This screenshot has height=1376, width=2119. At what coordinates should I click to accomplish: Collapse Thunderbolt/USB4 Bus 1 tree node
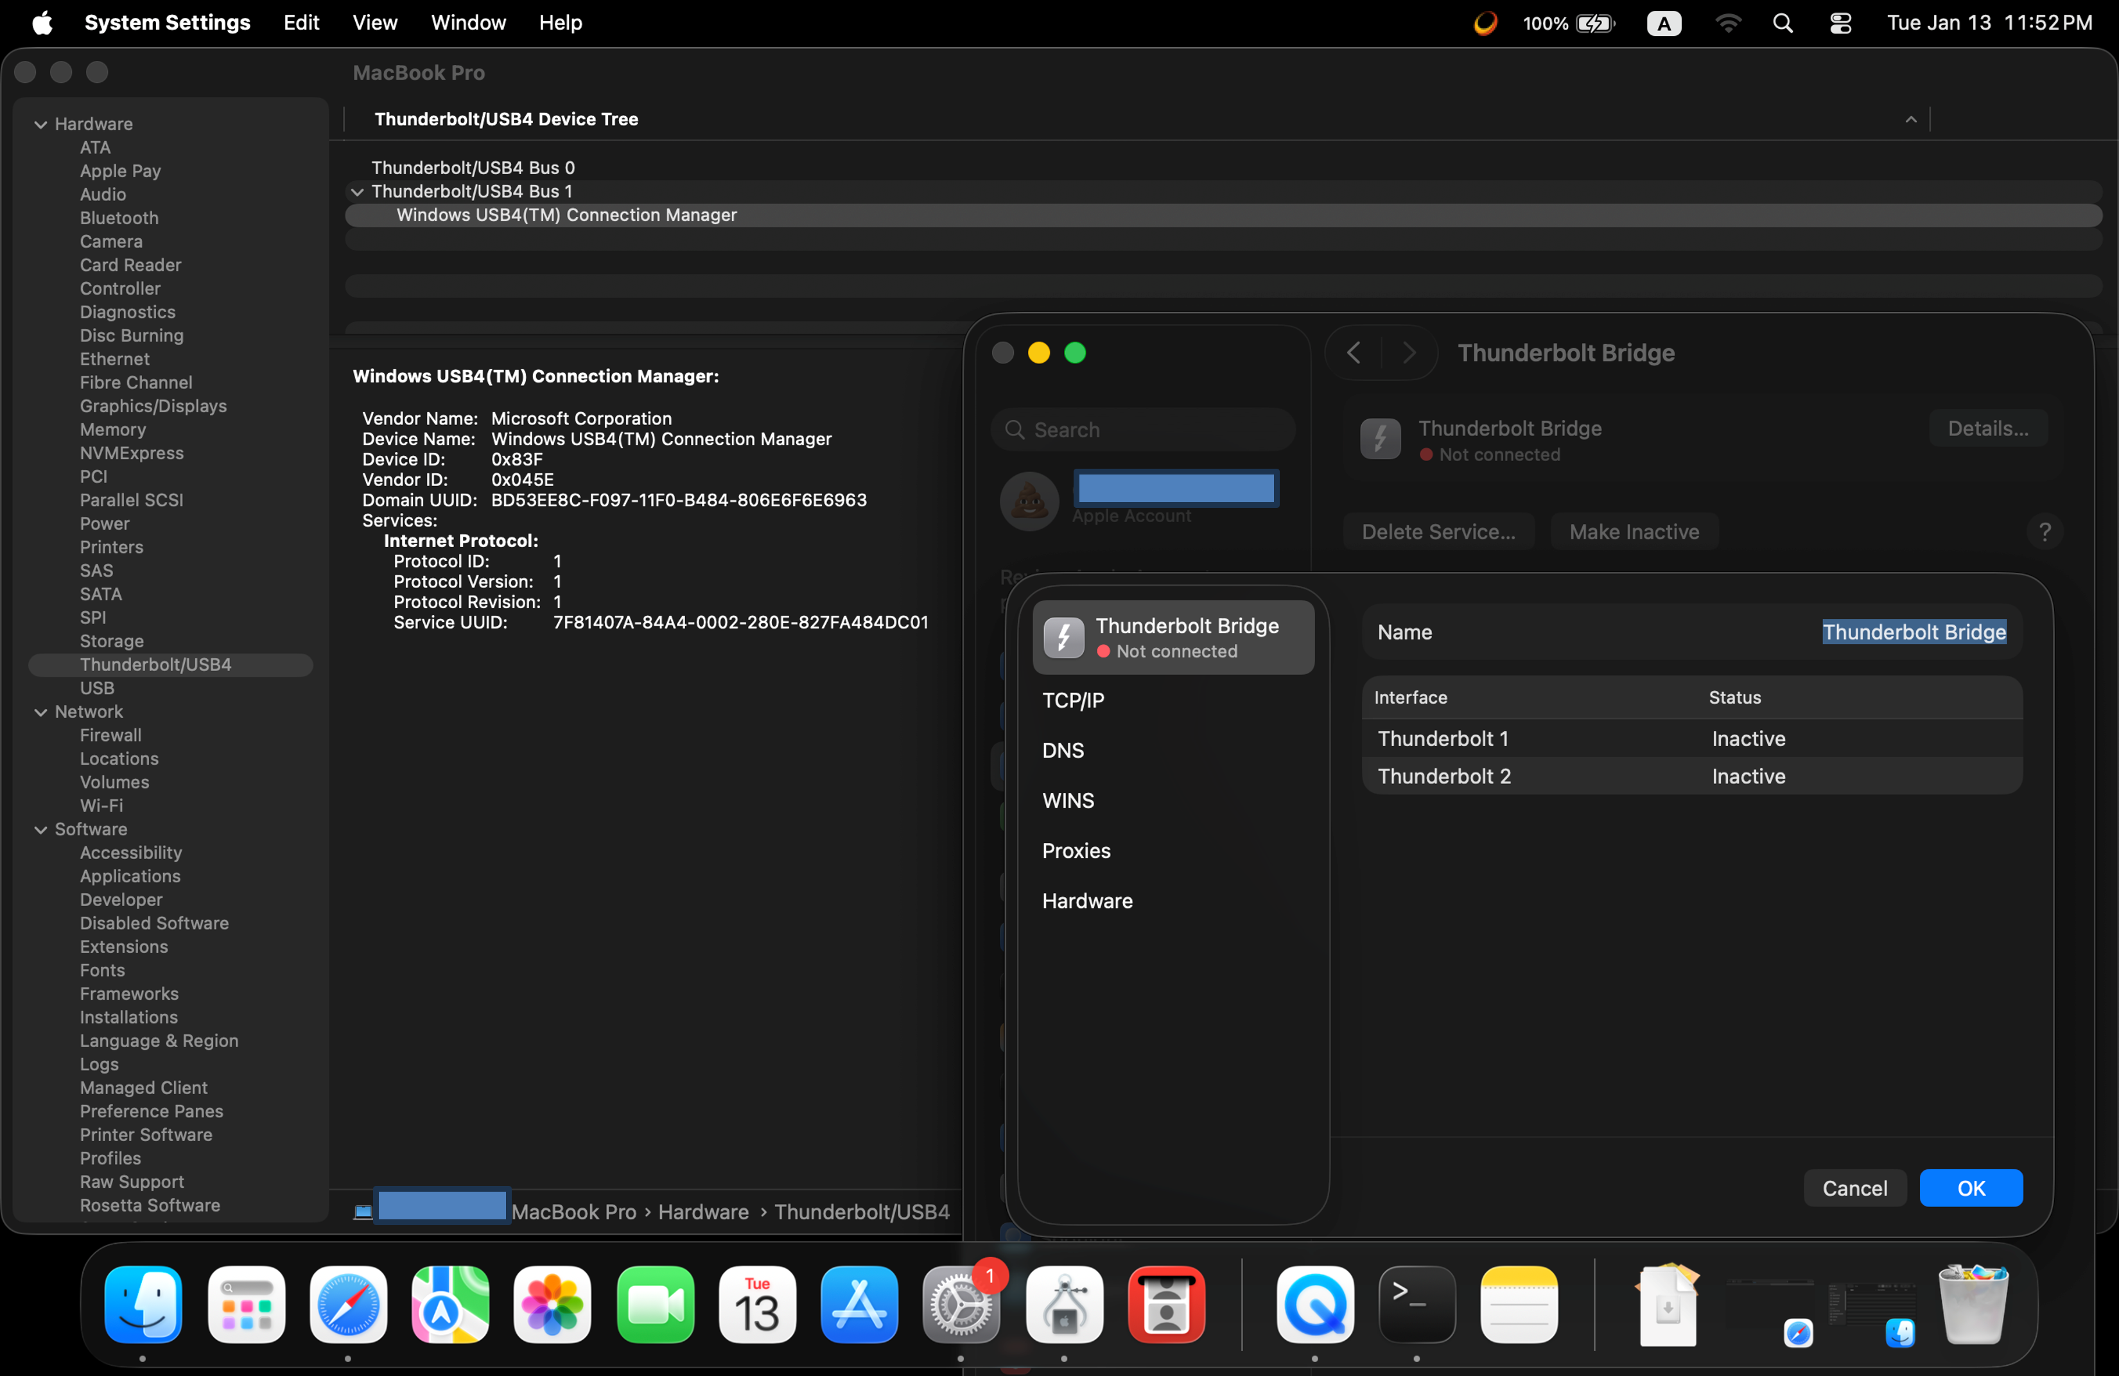coord(357,191)
